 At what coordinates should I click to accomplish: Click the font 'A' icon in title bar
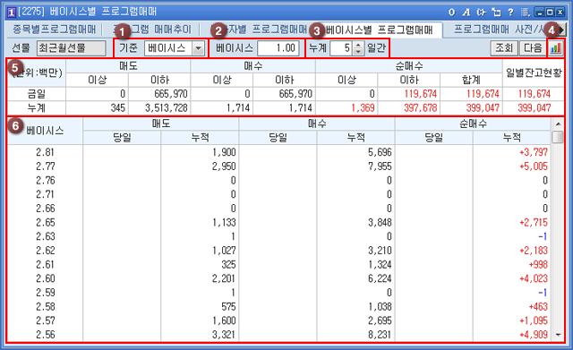click(x=466, y=13)
